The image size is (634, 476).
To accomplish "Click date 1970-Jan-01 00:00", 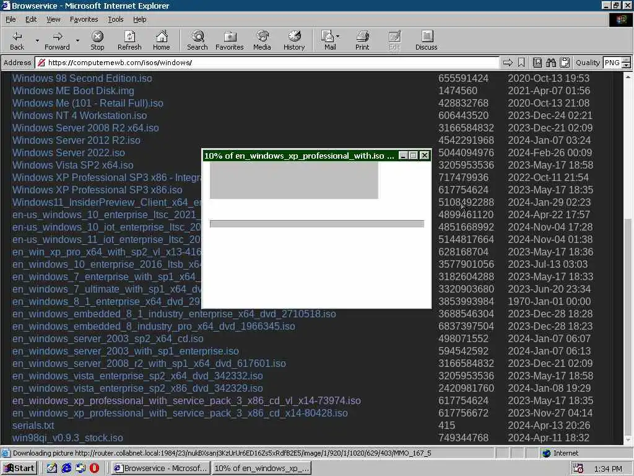I will click(x=549, y=302).
